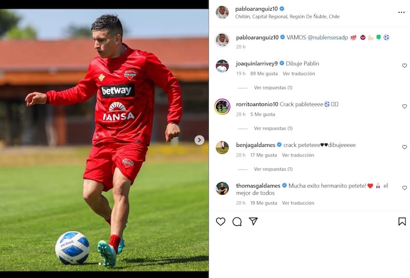The width and height of the screenshot is (410, 278).
Task: Expand replies under joaquinlarrivey9 comment
Action: click(x=273, y=88)
